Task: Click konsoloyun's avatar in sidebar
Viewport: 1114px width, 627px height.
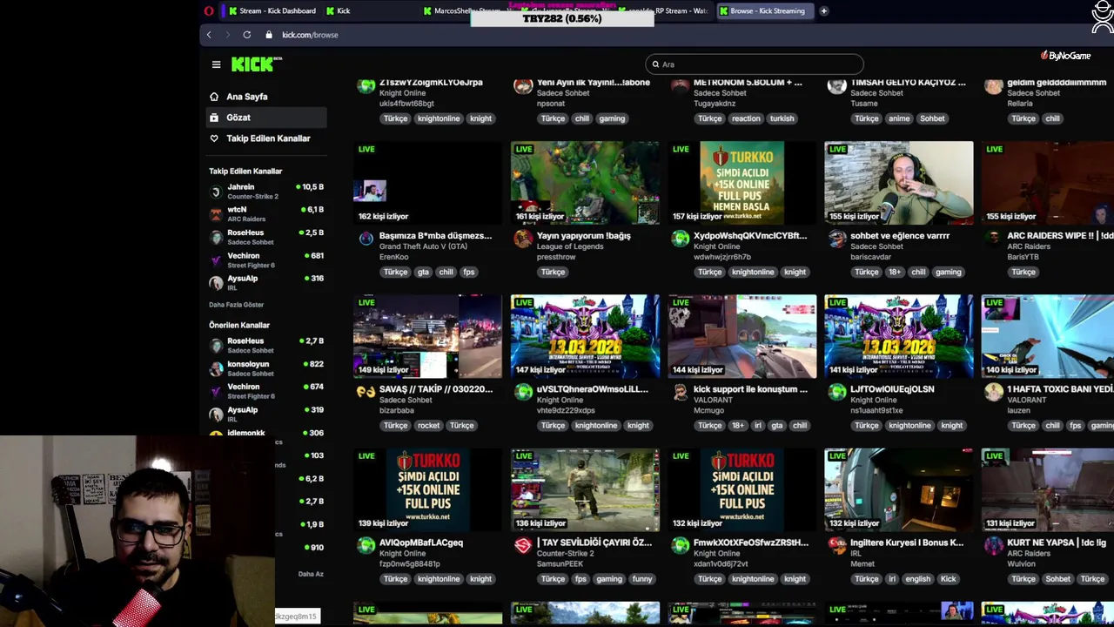Action: 217,368
